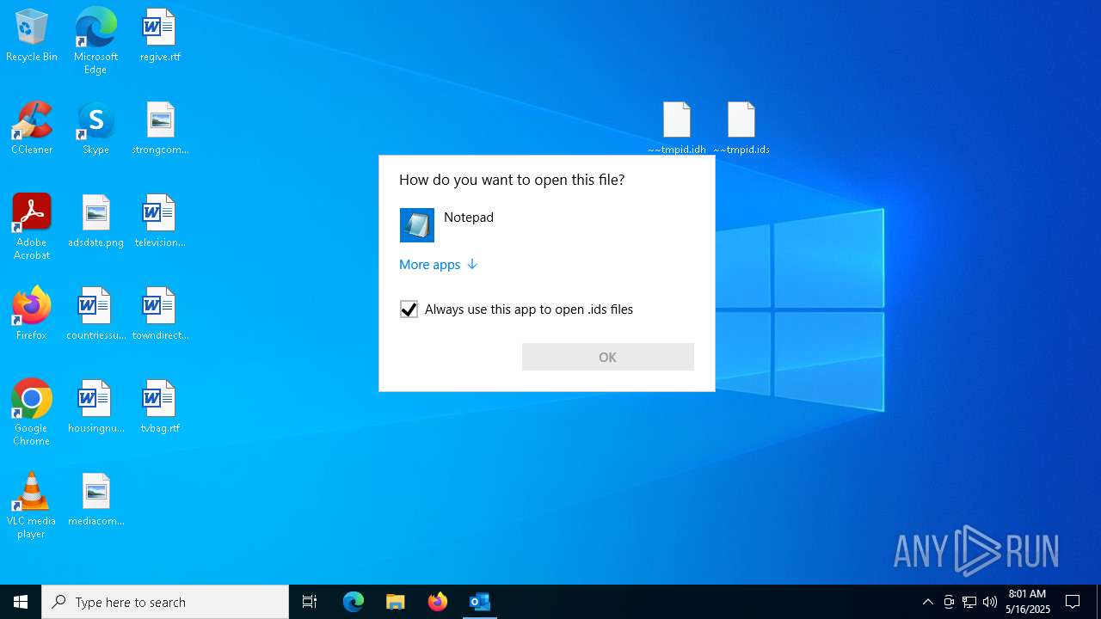Open Firefox from the taskbar
The image size is (1101, 619).
pos(438,602)
